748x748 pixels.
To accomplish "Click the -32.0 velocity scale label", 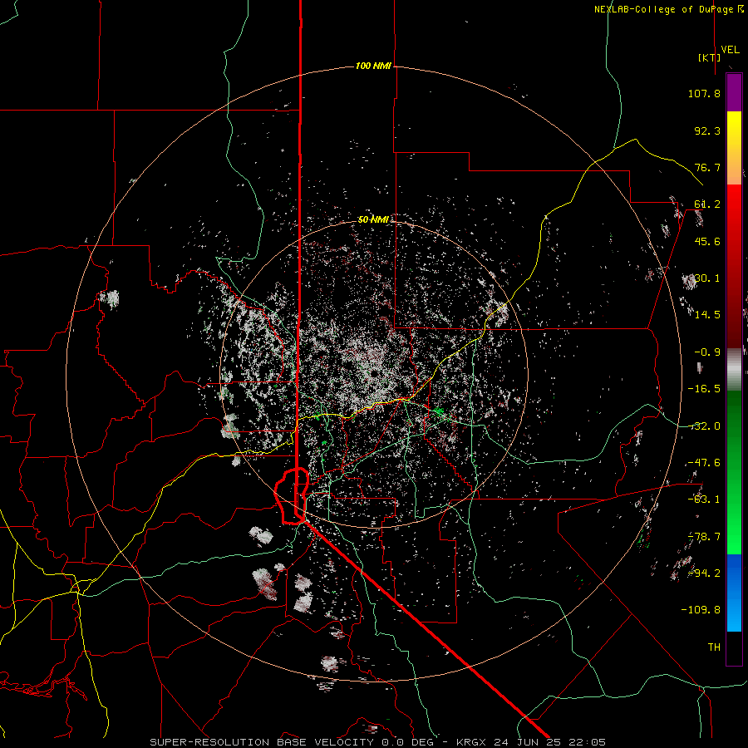I will 704,426.
